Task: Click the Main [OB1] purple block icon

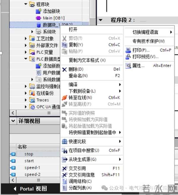Action: [x=38, y=18]
